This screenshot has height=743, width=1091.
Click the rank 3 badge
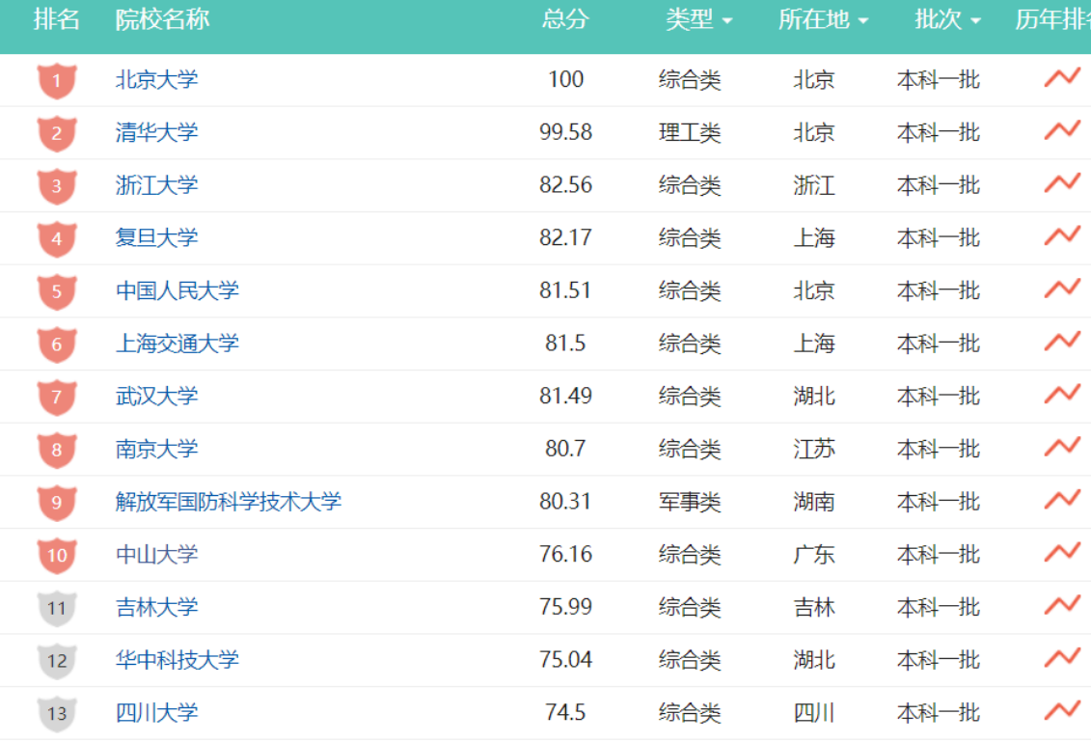(x=57, y=186)
